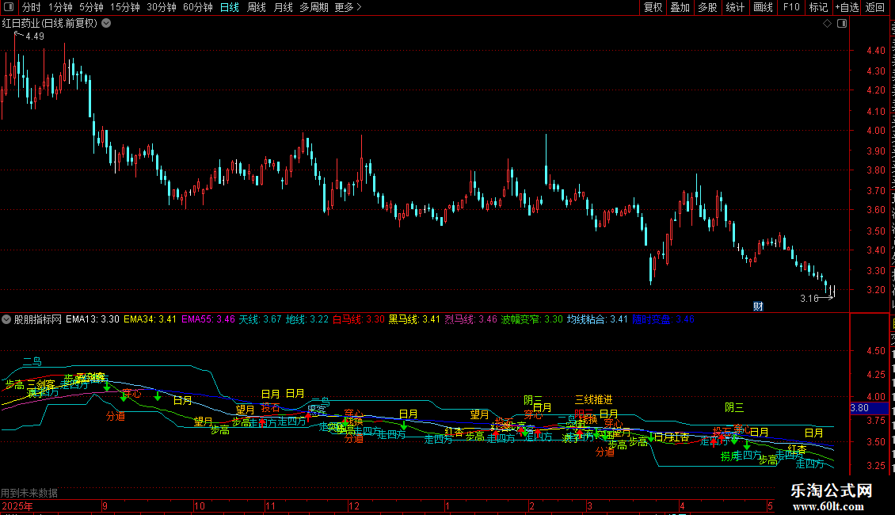The image size is (895, 515).
Task: Click the 股朋指标网 indicator name
Action: (38, 320)
